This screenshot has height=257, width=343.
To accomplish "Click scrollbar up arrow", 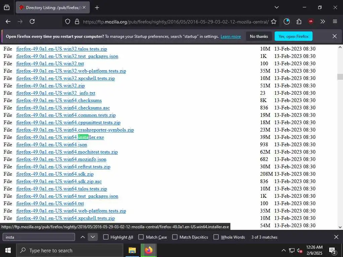I will coord(340,47).
